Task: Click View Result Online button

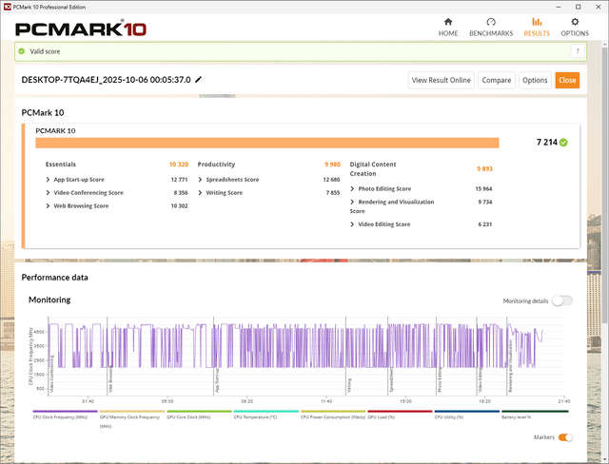Action: point(442,80)
